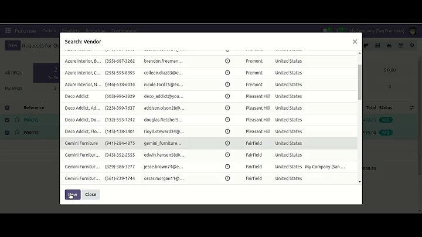Click the Purchase app title
This screenshot has height=237, width=422.
pyautogui.click(x=25, y=31)
